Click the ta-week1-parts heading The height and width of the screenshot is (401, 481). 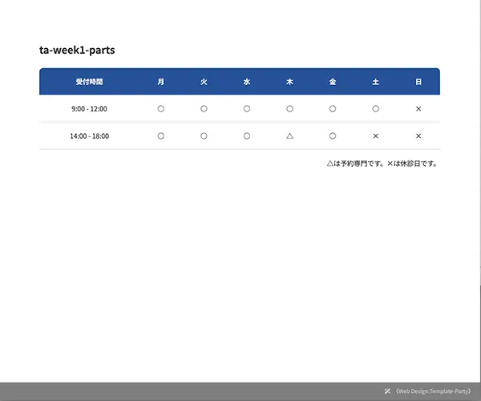click(x=77, y=50)
